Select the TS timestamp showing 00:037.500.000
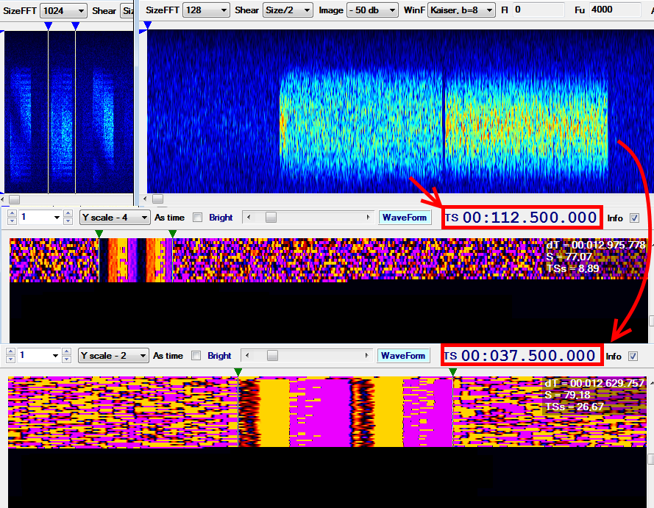654x508 pixels. (x=522, y=355)
